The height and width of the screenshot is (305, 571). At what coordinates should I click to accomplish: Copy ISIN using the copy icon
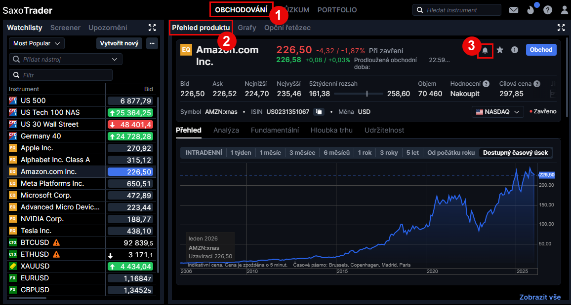[319, 112]
